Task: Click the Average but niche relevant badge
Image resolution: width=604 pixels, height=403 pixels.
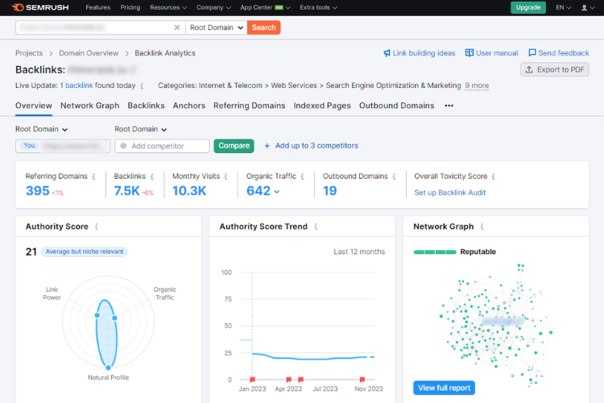Action: [x=85, y=251]
